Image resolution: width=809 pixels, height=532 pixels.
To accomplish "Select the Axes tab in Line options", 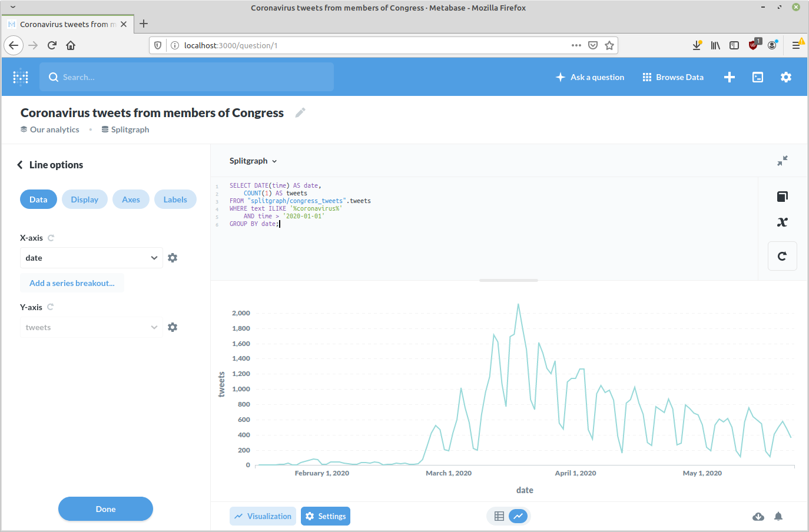I will pos(131,199).
